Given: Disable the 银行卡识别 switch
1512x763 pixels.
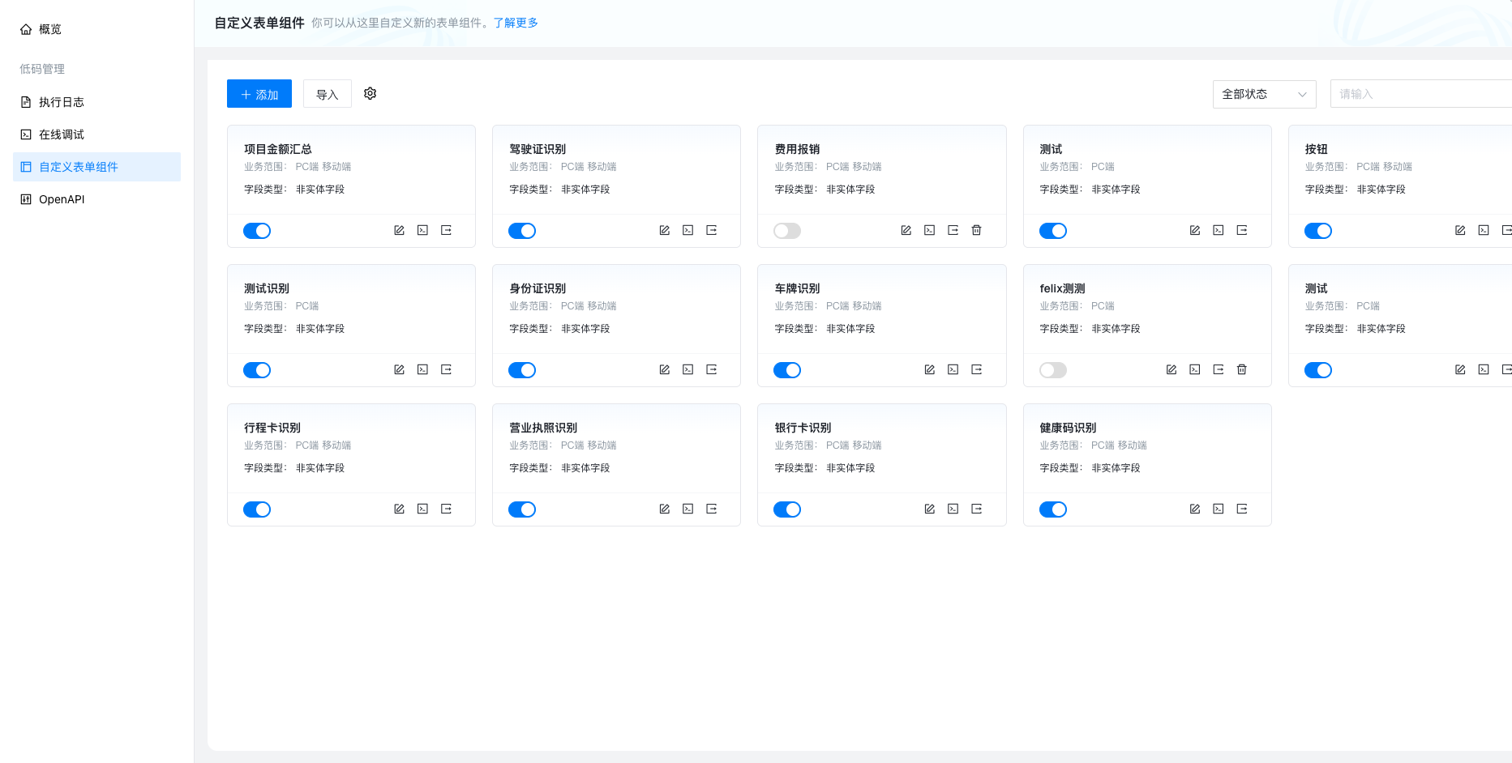Looking at the screenshot, I should (x=787, y=509).
